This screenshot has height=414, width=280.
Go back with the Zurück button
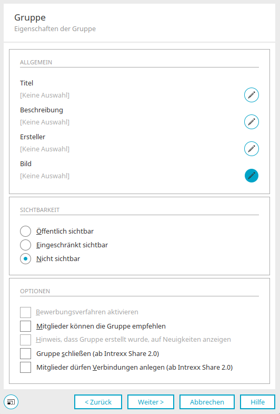98,402
